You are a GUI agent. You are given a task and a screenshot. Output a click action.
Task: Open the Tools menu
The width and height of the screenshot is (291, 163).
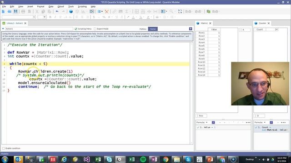[x=71, y=6]
